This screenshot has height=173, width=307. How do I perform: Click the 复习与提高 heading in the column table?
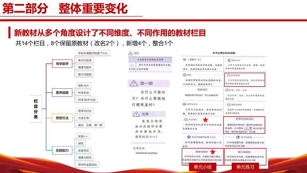pos(244,152)
